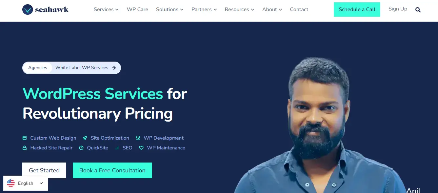
Task: Click the US flag language icon
Action: (11, 183)
